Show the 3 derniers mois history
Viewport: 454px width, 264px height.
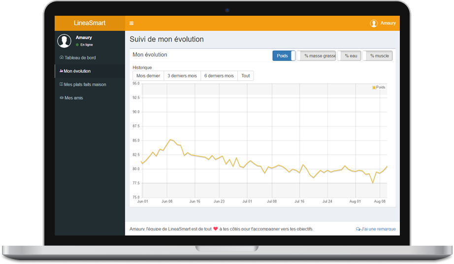[182, 76]
